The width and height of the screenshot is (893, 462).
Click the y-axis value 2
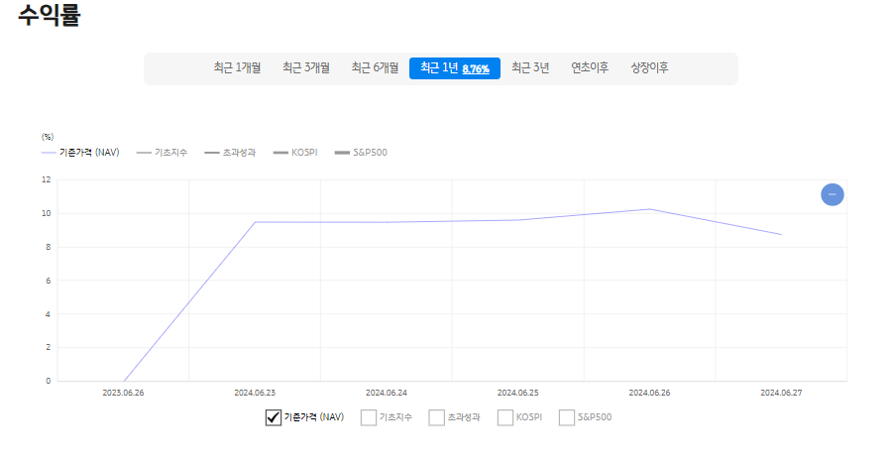tap(48, 348)
